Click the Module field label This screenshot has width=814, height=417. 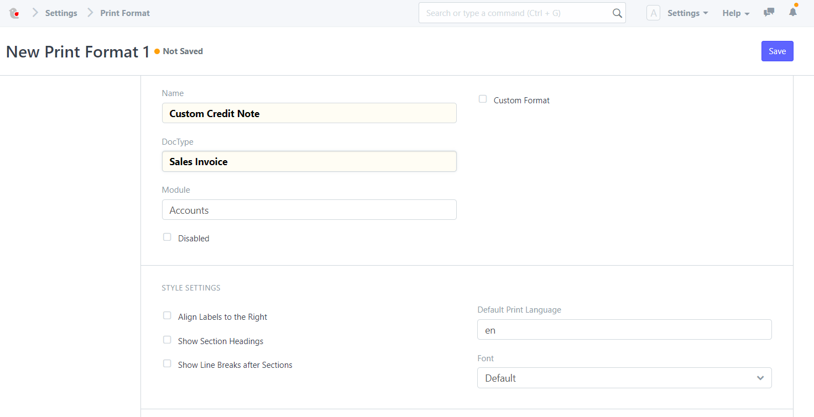(x=176, y=190)
